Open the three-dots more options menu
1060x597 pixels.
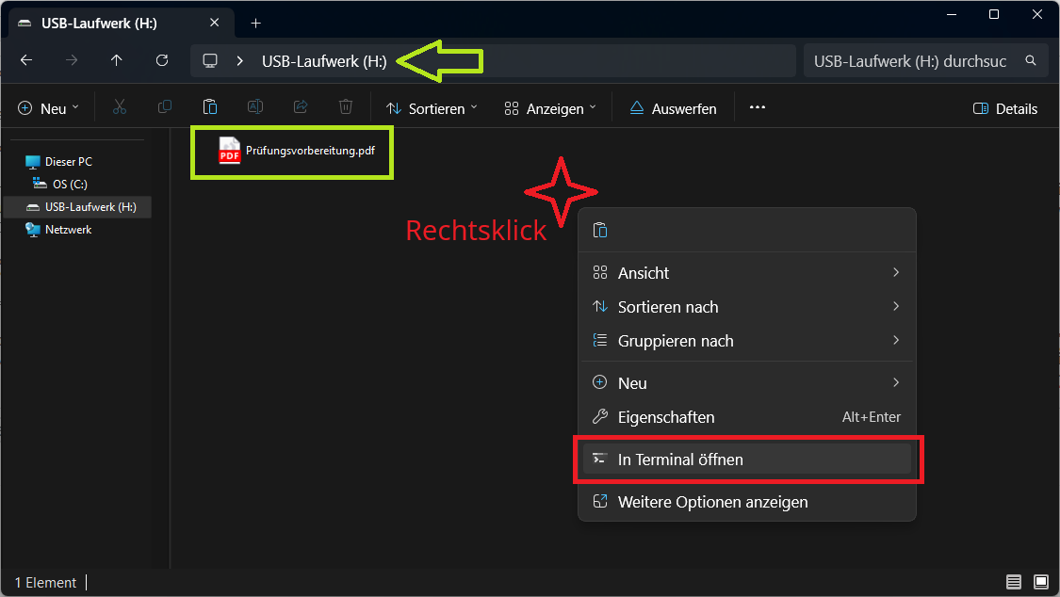click(x=758, y=108)
